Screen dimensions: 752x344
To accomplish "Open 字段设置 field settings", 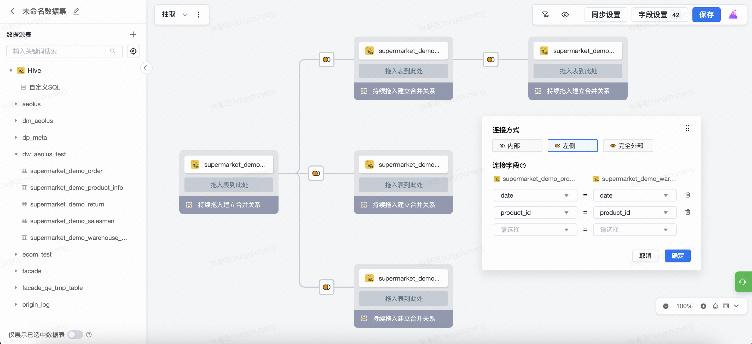I will [x=659, y=15].
